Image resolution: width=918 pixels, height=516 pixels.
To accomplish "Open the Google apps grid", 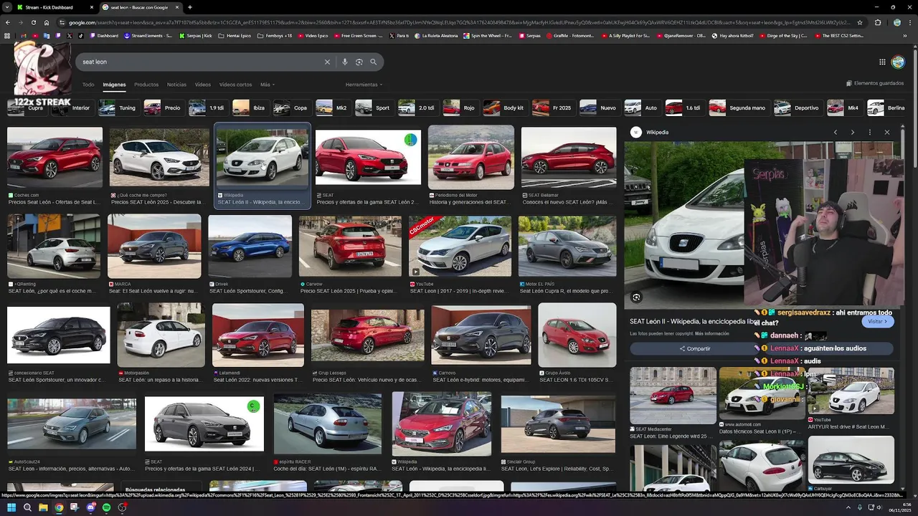I will click(x=882, y=62).
